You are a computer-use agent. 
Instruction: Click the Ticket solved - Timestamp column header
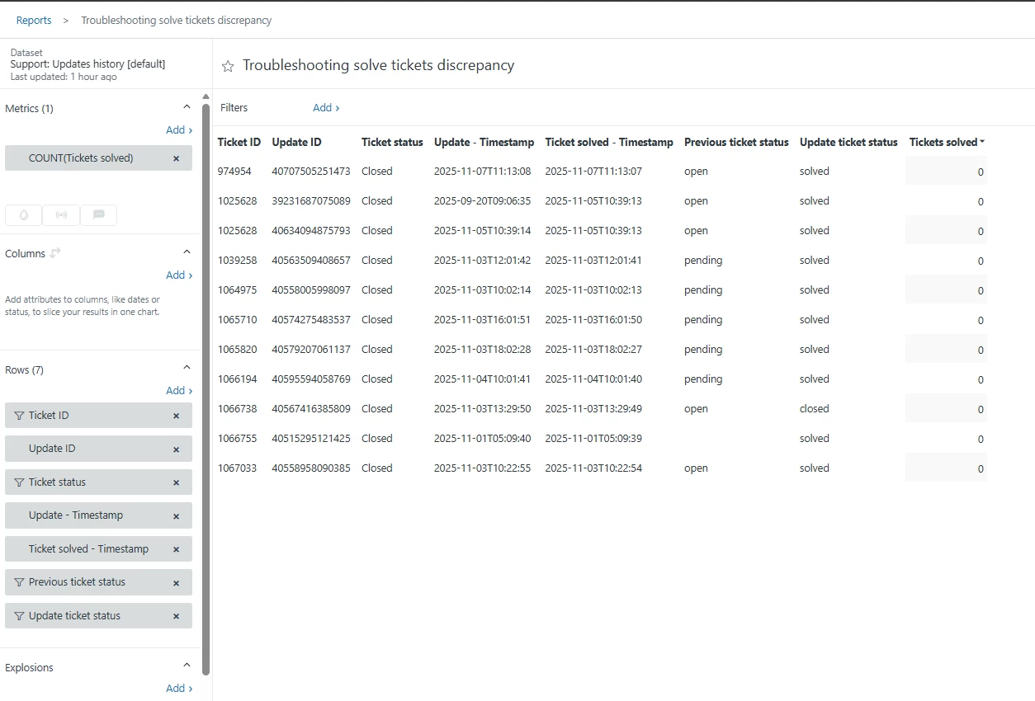tap(609, 143)
